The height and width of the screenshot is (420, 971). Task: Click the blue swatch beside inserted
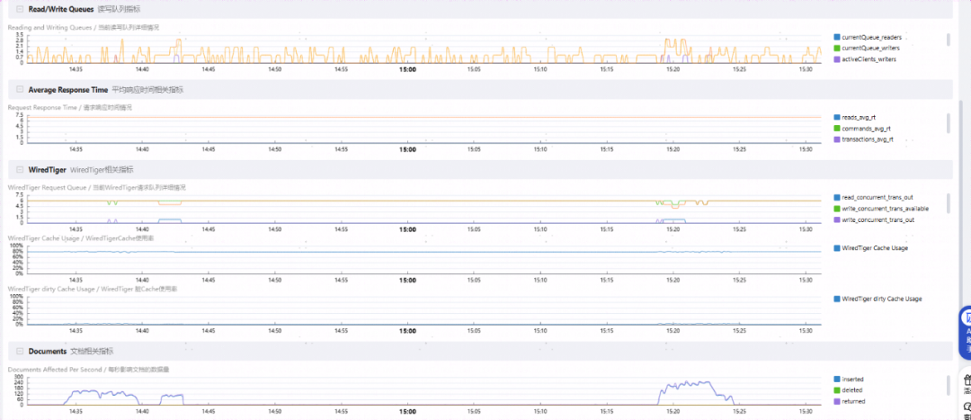[x=837, y=380]
